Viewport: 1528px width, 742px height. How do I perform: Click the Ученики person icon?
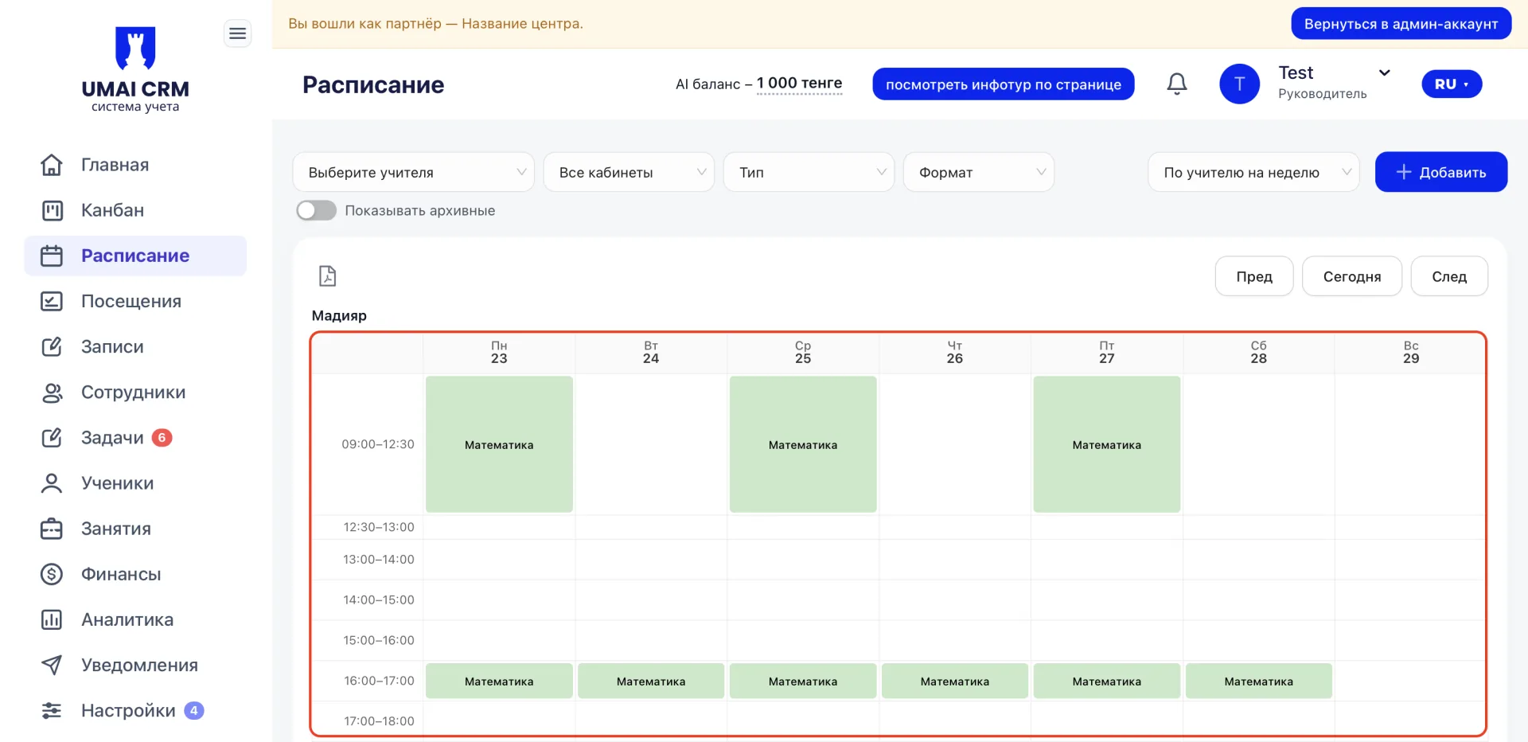[52, 483]
